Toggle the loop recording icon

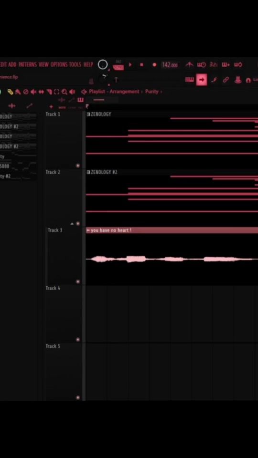[238, 64]
